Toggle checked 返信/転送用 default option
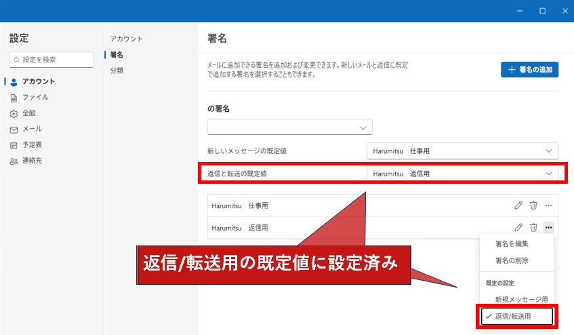 (x=518, y=316)
